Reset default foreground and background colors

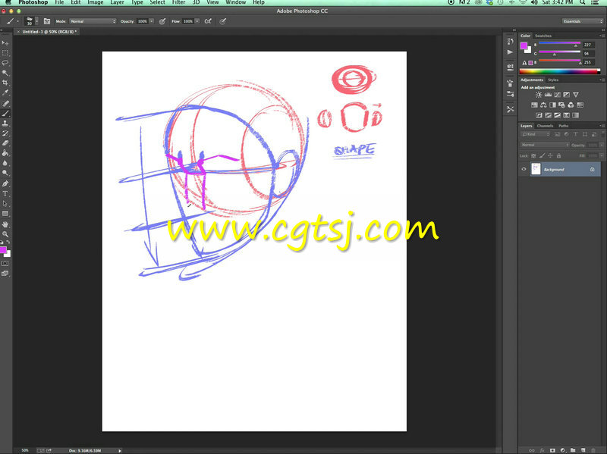point(2,242)
